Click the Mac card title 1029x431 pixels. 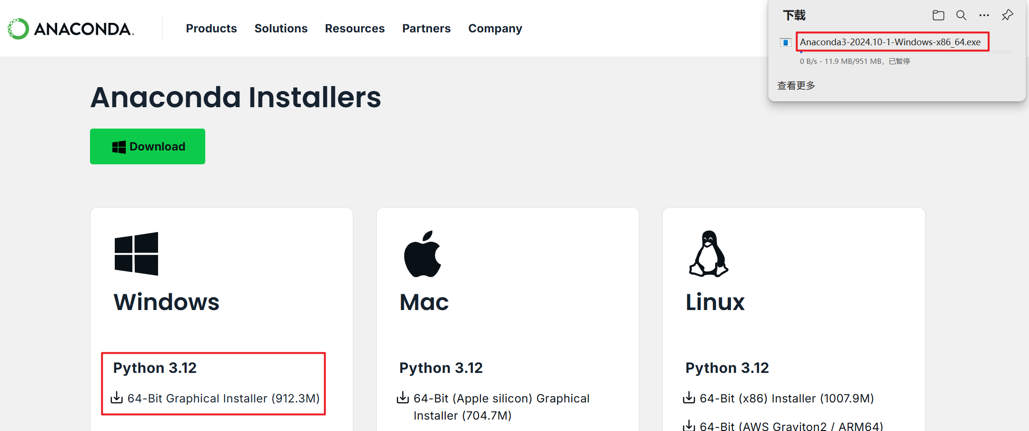coord(424,302)
